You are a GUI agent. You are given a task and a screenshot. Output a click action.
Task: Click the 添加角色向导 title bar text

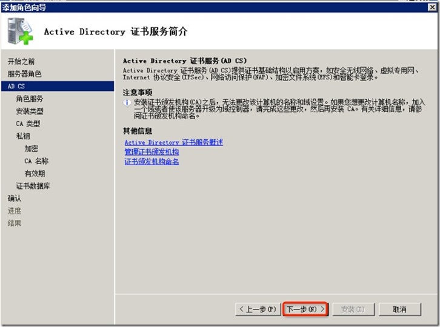click(24, 8)
